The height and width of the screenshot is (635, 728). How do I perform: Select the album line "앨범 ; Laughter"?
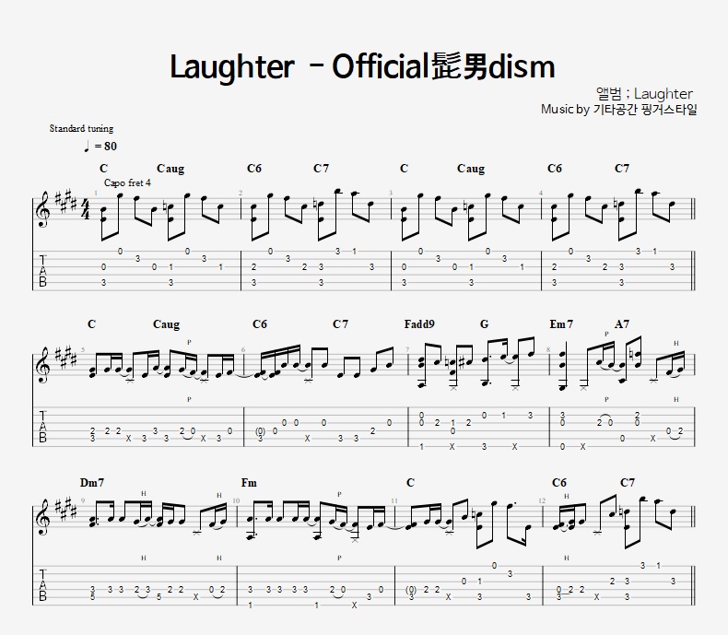pyautogui.click(x=644, y=94)
